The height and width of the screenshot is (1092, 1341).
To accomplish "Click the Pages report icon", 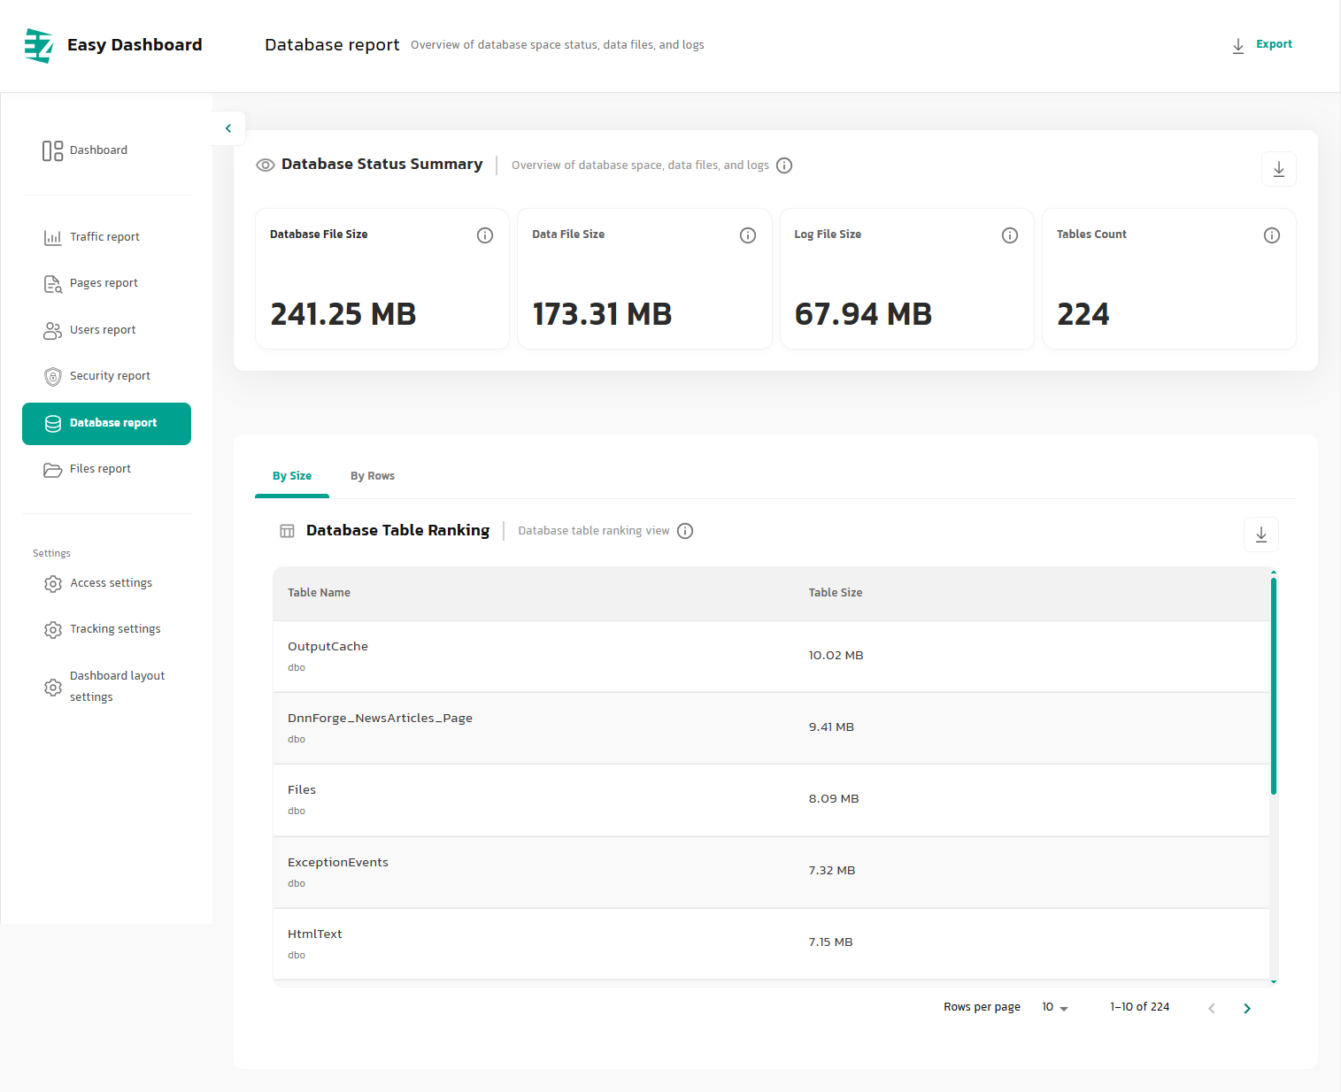I will pyautogui.click(x=53, y=284).
